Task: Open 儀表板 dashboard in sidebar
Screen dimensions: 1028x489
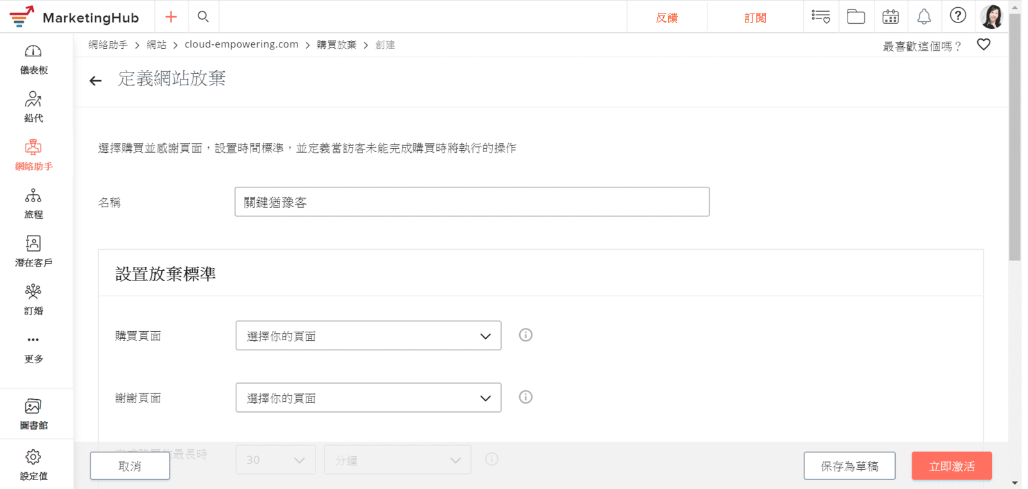Action: (33, 60)
